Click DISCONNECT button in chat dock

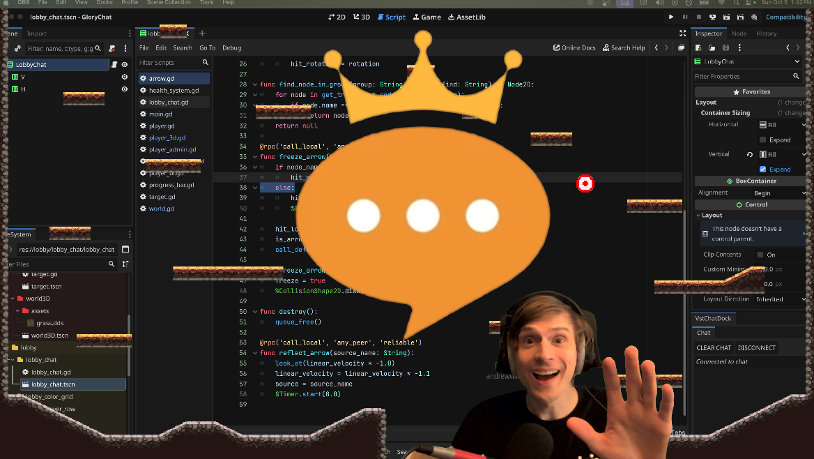pos(756,348)
